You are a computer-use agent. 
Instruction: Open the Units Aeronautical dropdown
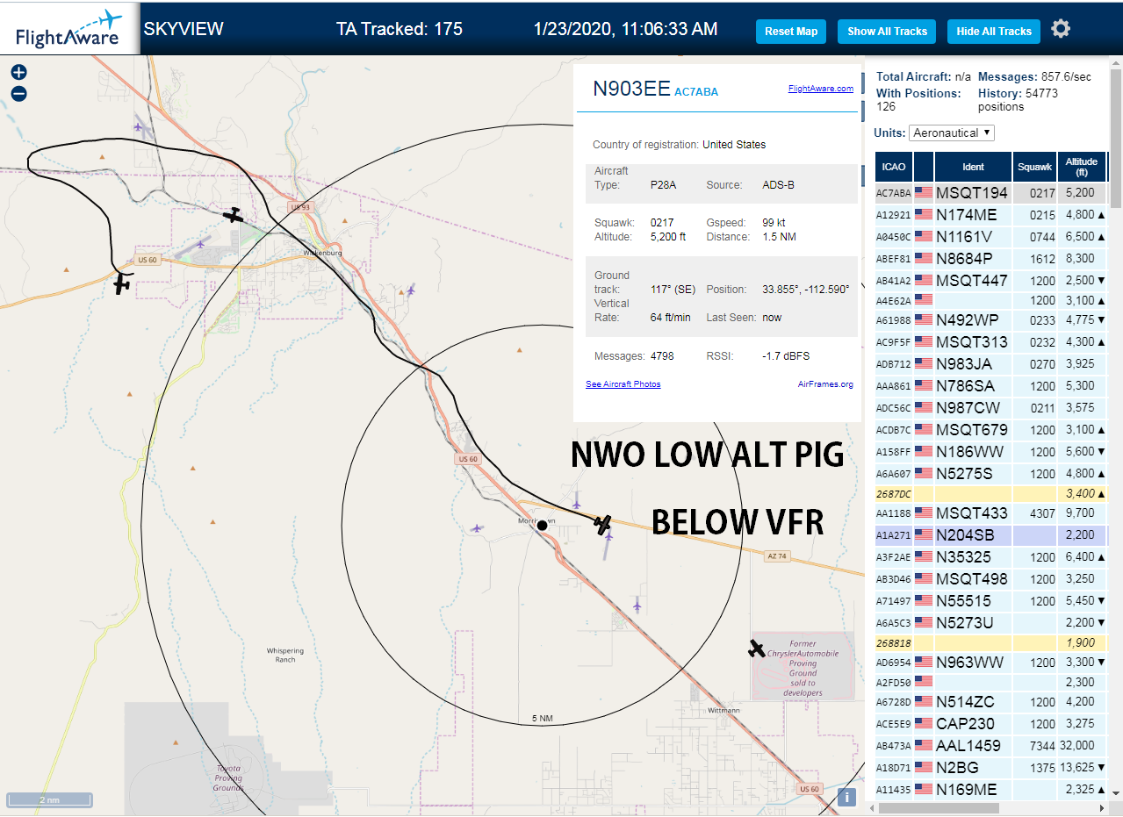pos(952,133)
